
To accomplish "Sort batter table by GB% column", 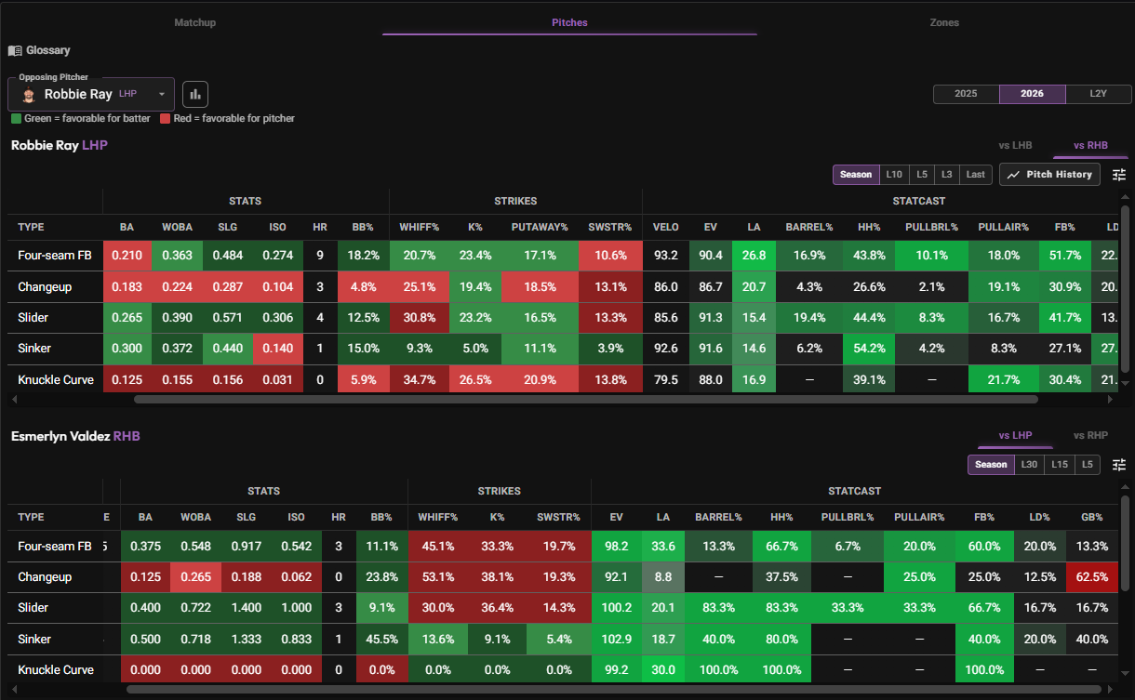I will [1092, 517].
